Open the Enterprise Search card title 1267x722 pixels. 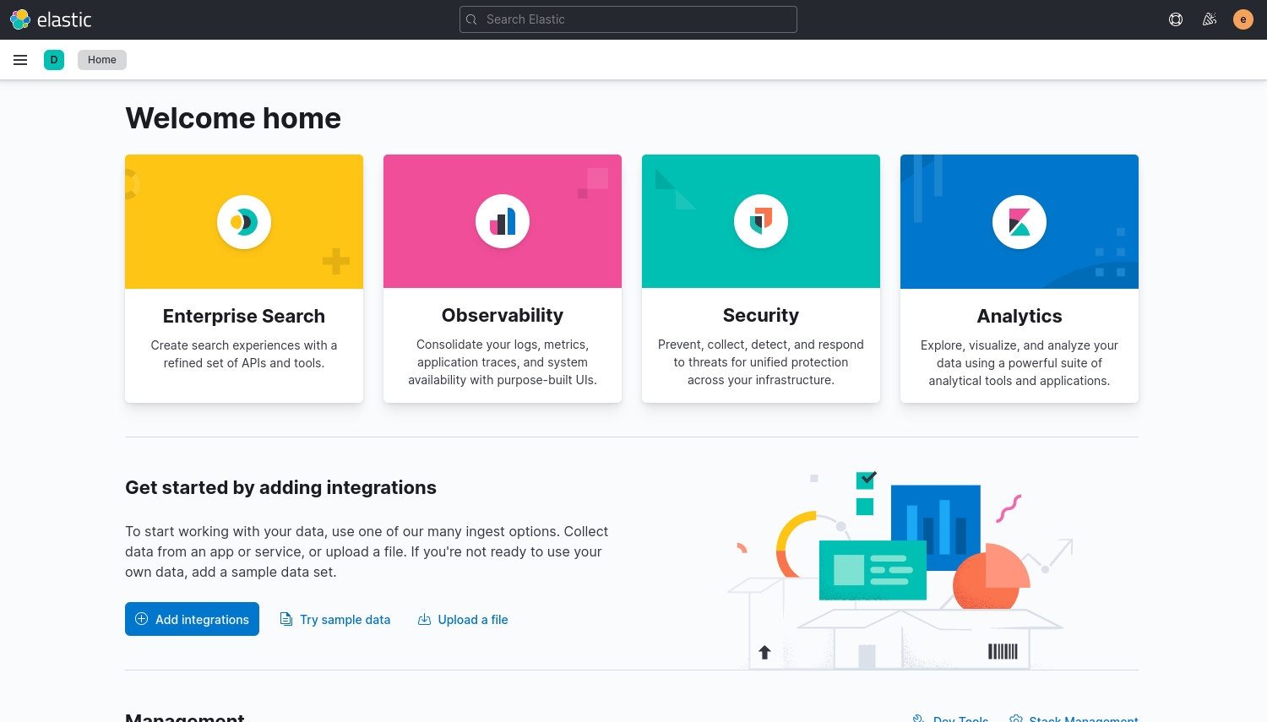244,316
